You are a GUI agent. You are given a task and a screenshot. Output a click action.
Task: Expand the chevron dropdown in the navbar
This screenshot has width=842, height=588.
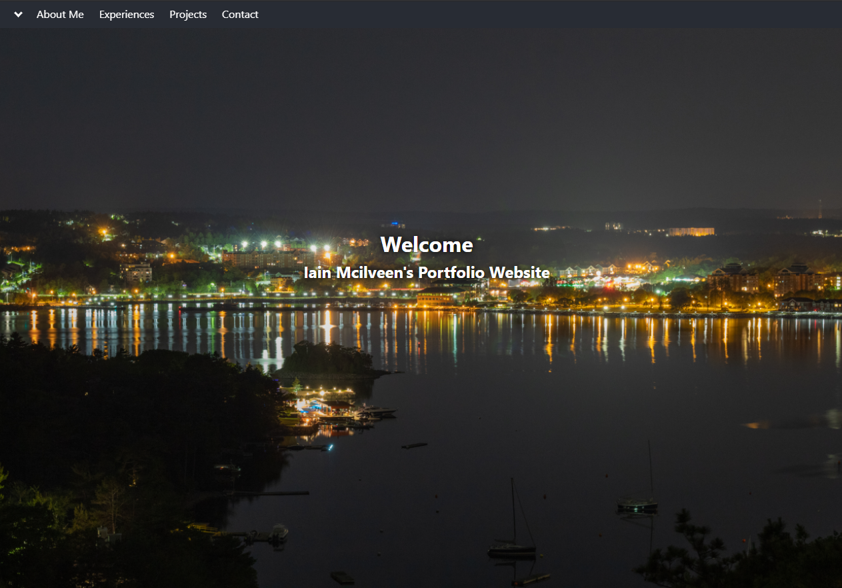(18, 15)
